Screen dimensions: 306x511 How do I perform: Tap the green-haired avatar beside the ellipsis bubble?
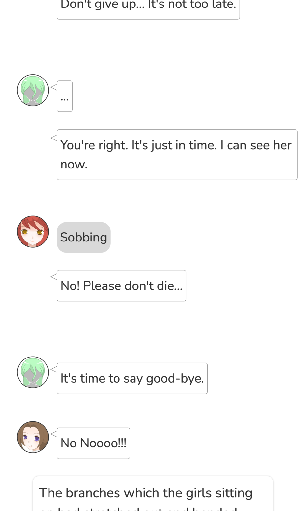tap(33, 90)
